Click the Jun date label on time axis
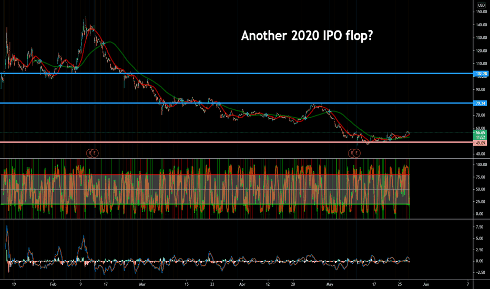Image resolution: width=490 pixels, height=289 pixels. [426, 284]
